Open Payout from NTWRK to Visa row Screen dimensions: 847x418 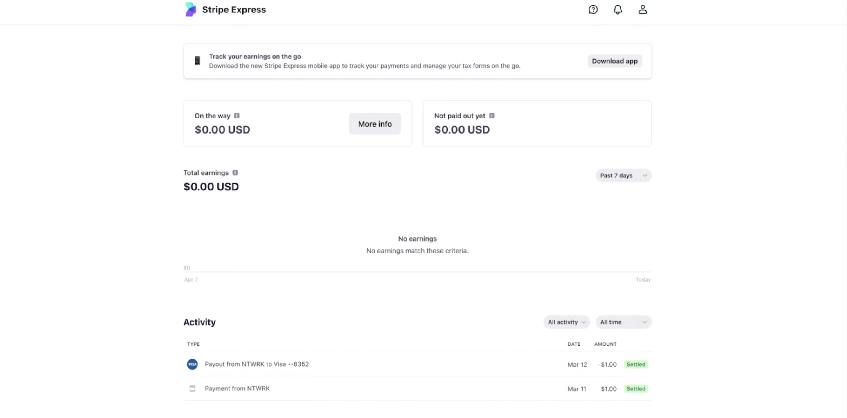tap(417, 364)
